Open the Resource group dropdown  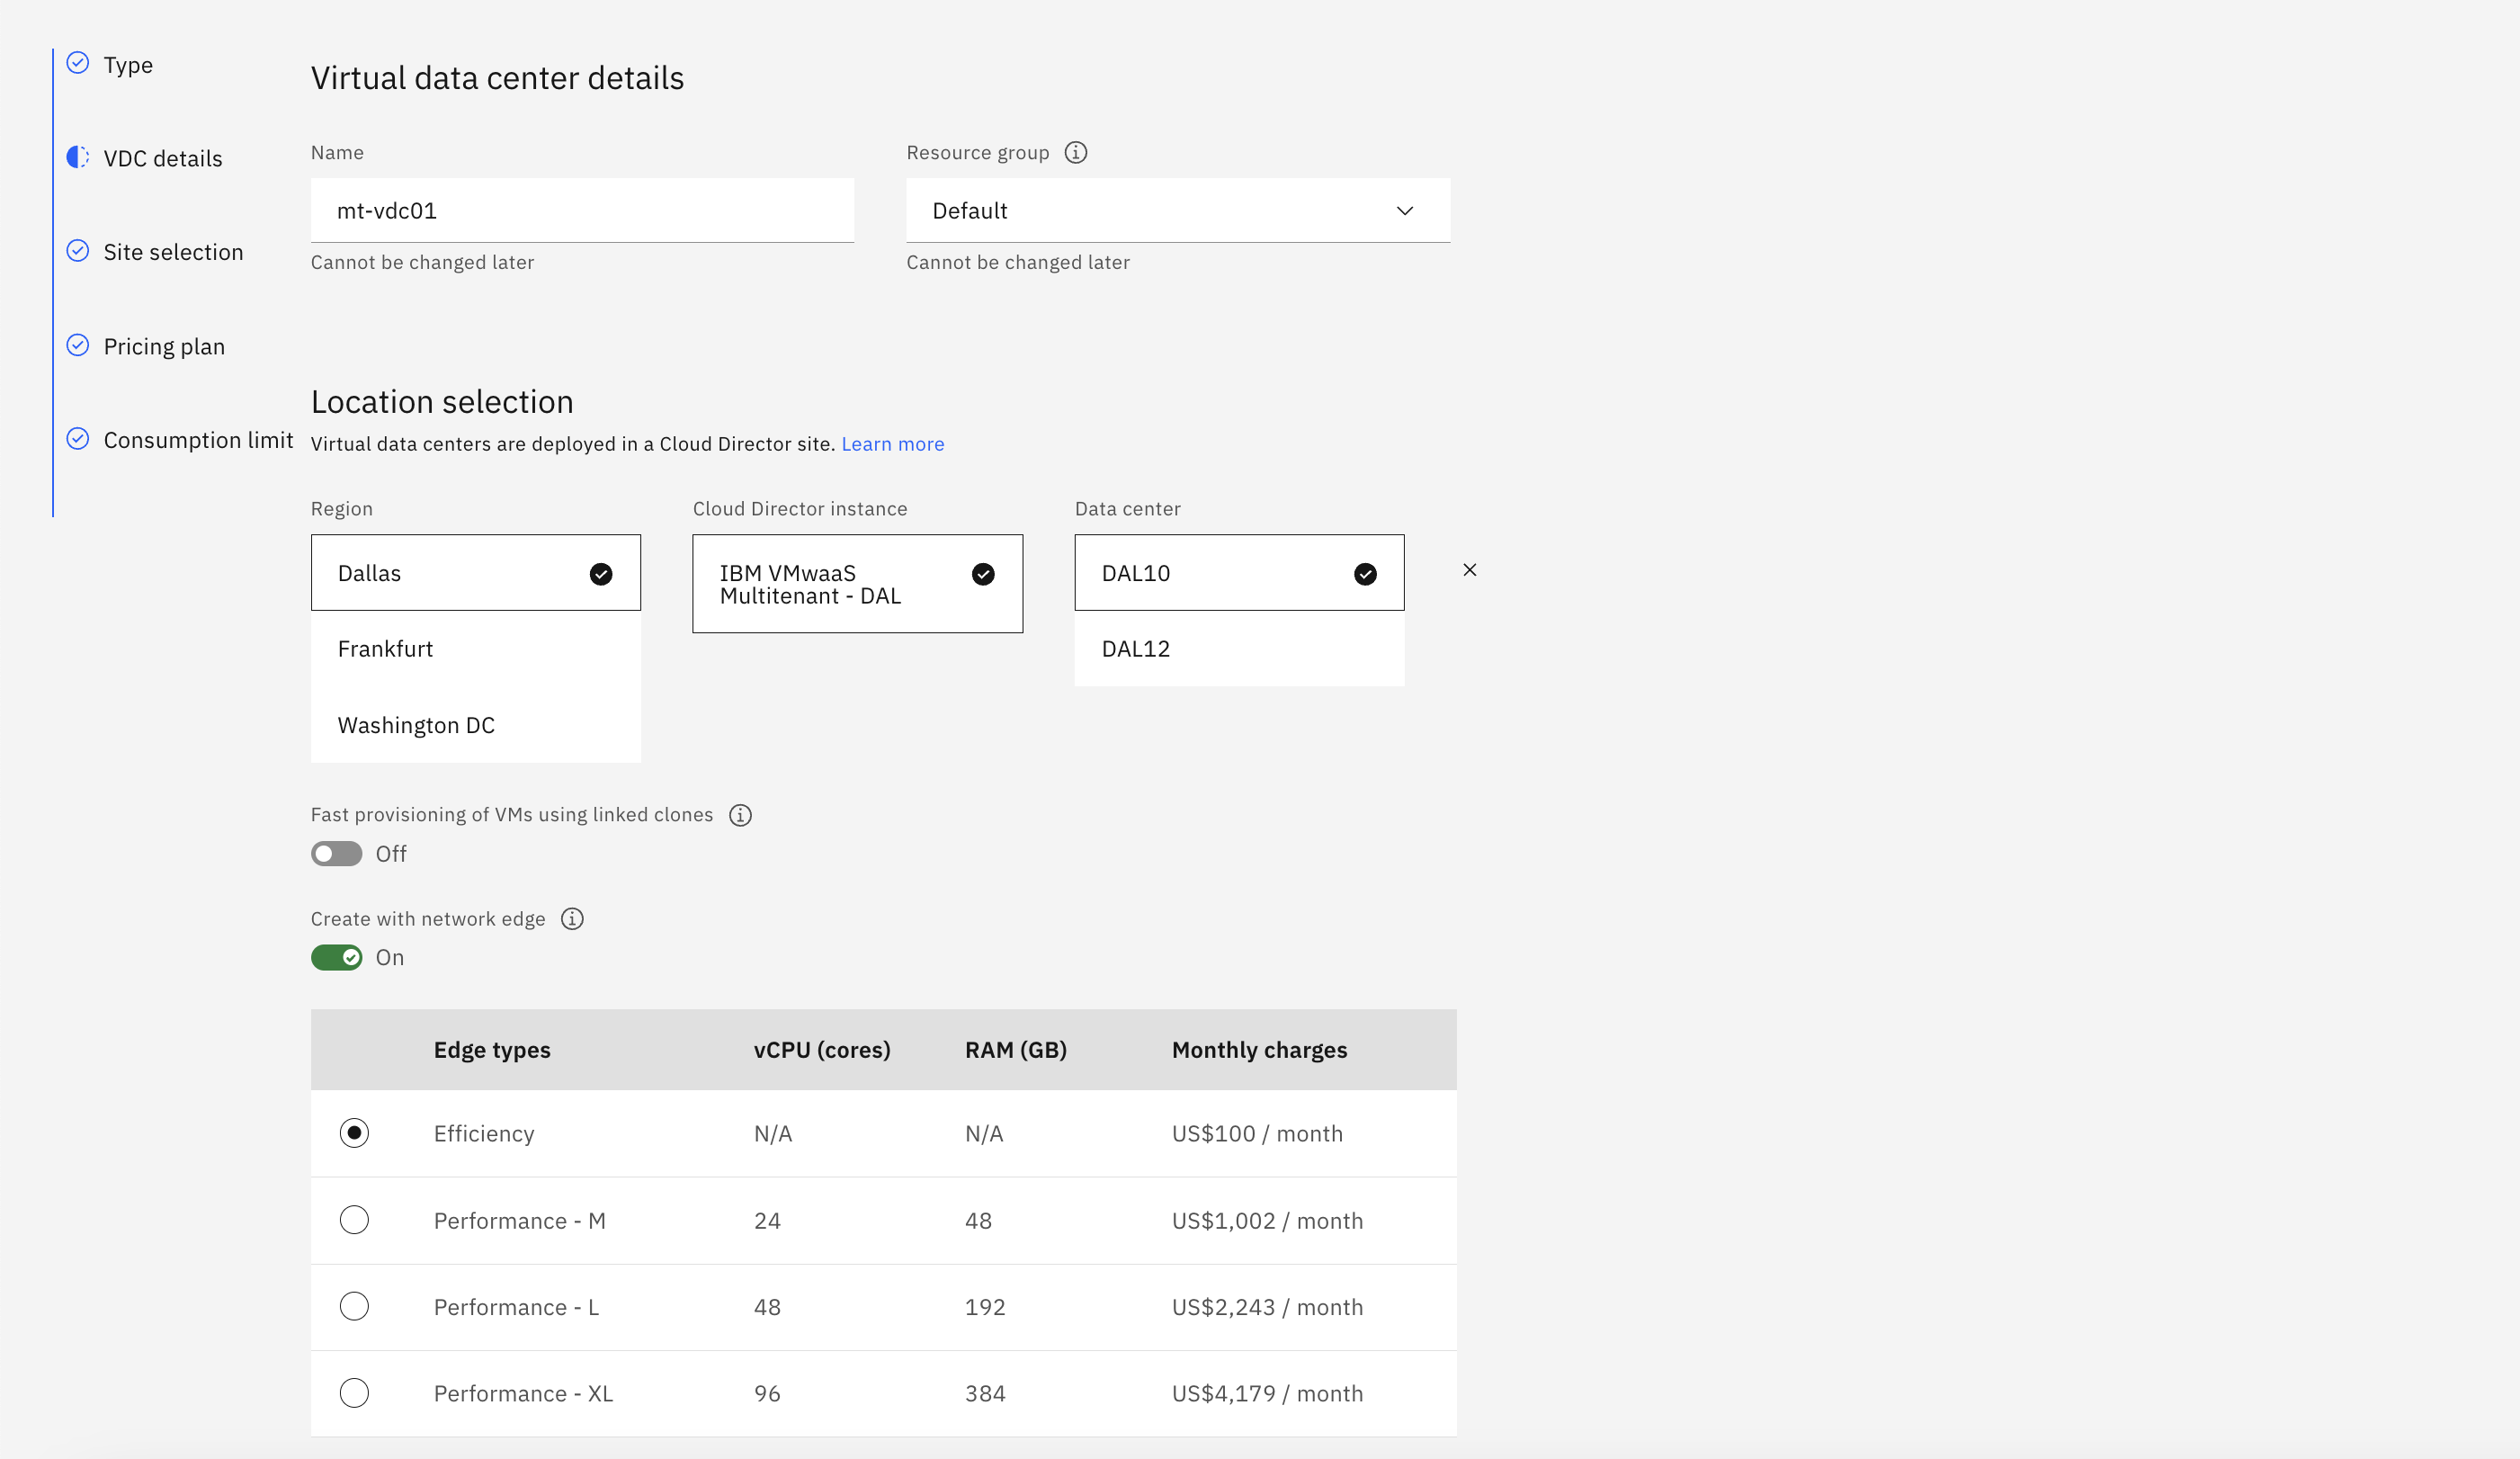tap(1177, 211)
